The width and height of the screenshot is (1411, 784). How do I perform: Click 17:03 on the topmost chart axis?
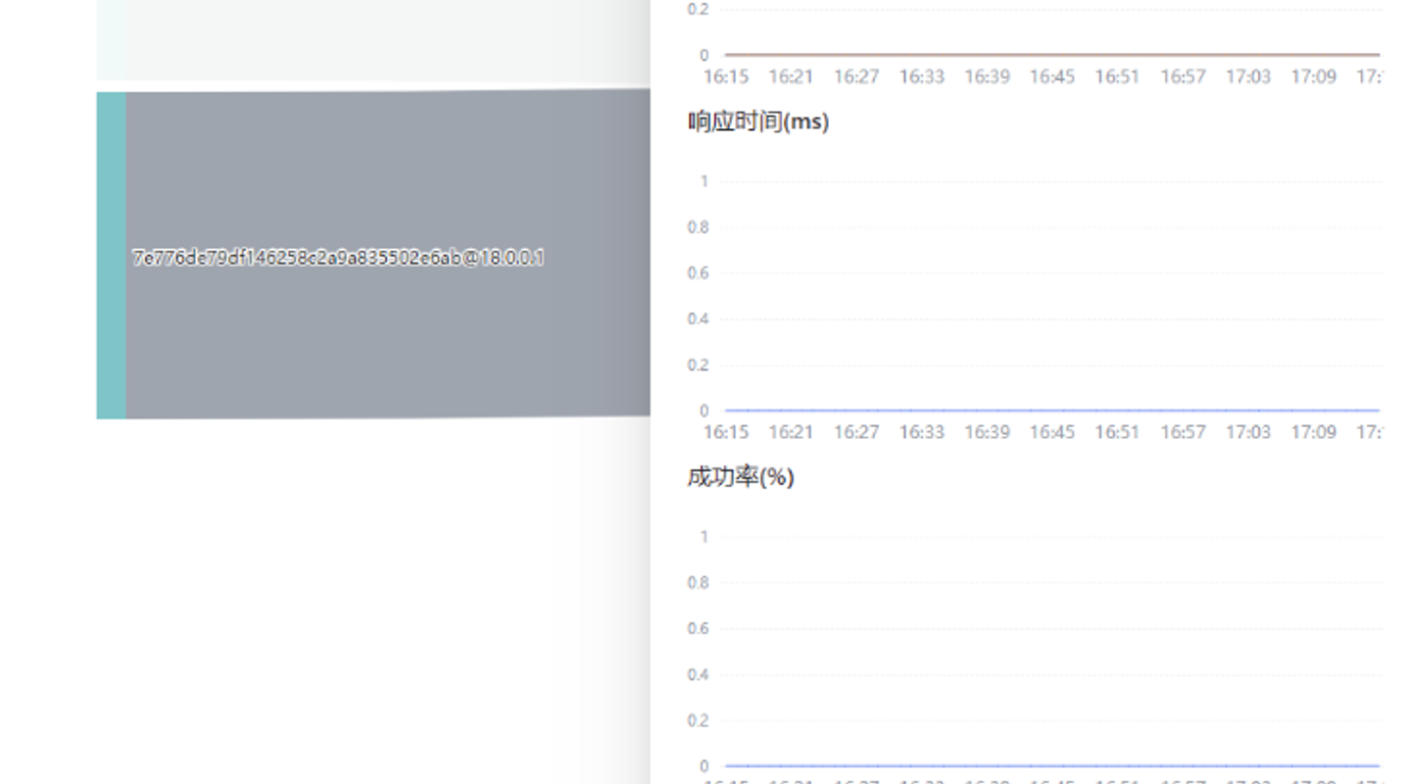coord(1248,76)
